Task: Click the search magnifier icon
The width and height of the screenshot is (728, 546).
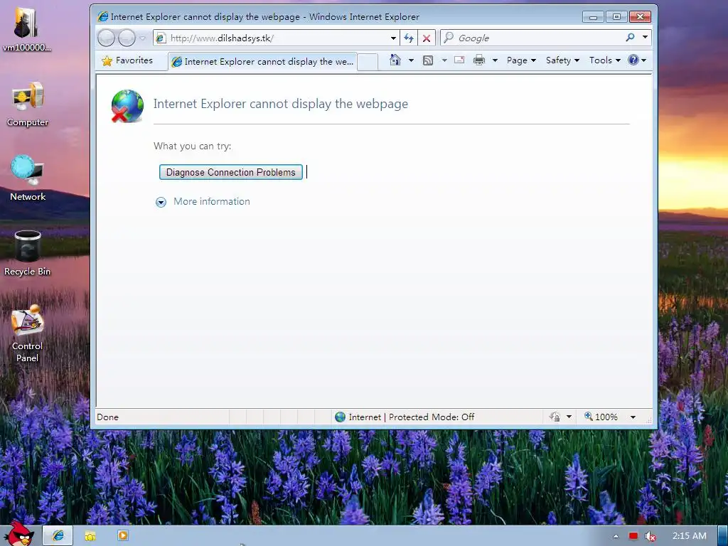Action: click(630, 37)
